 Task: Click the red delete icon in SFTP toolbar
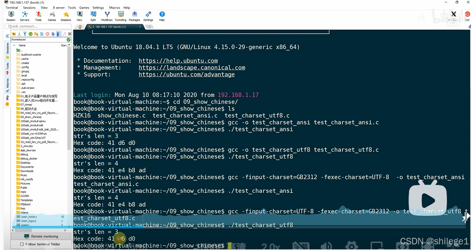47,34
